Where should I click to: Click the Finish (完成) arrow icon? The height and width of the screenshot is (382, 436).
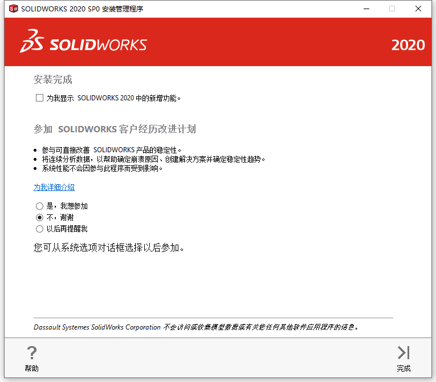404,353
